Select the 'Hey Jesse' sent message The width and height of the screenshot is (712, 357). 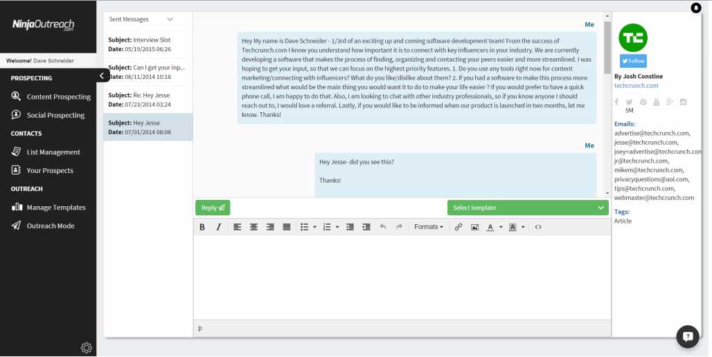(148, 127)
